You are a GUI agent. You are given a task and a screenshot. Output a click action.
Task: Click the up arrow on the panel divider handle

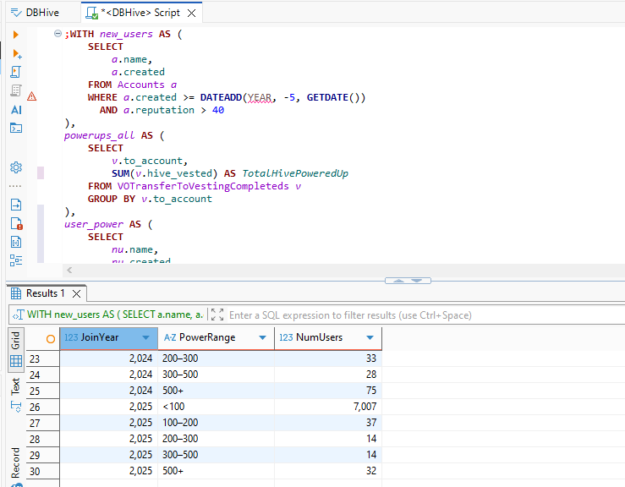398,281
